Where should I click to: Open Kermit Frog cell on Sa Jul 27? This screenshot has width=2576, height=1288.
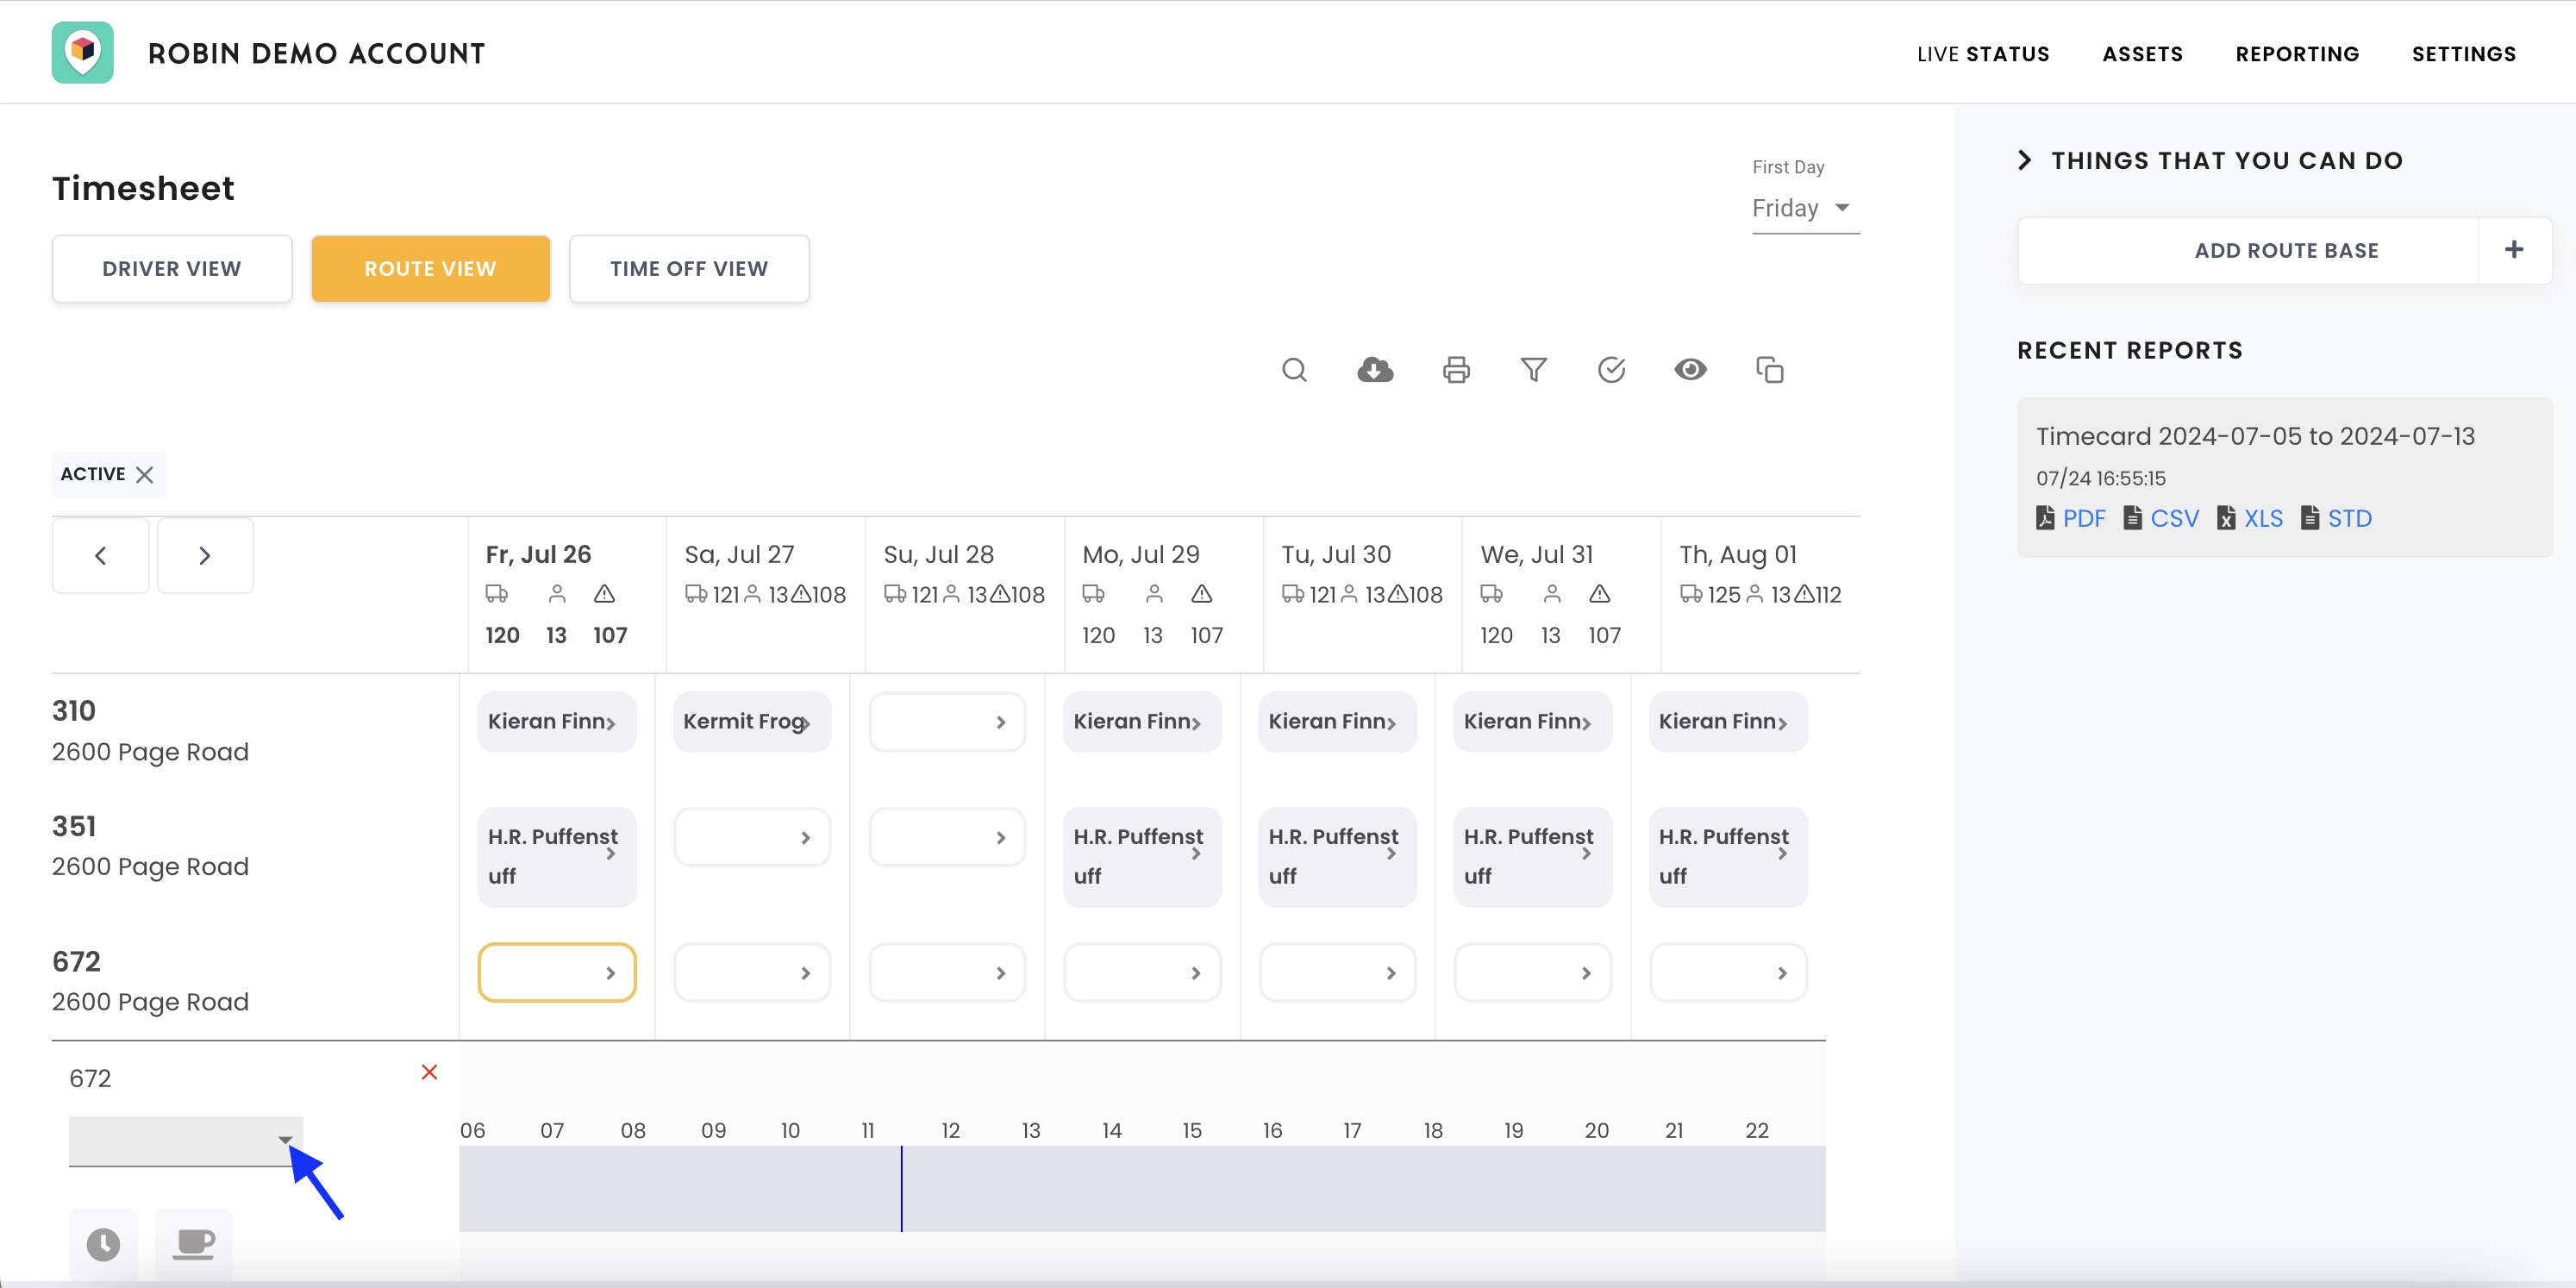[751, 721]
